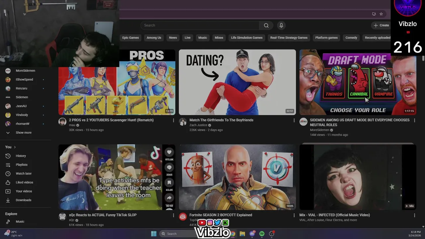425x239 pixels.
Task: Open Spotify from the taskbar
Action: 262,234
